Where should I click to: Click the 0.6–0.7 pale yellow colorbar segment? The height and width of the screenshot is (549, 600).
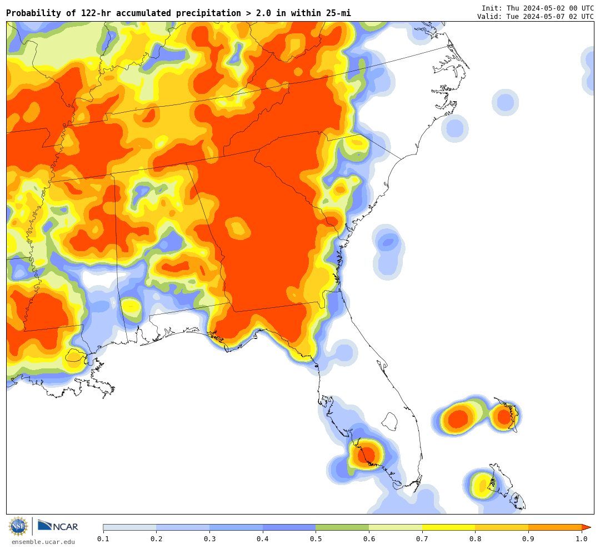coord(396,527)
